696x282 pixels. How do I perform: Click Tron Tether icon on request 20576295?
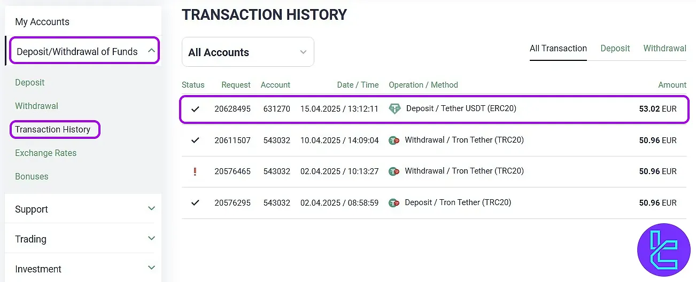pyautogui.click(x=394, y=203)
